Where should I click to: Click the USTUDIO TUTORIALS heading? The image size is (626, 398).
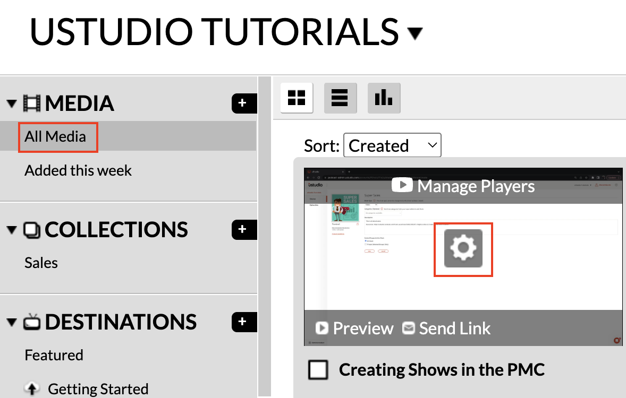click(x=214, y=31)
